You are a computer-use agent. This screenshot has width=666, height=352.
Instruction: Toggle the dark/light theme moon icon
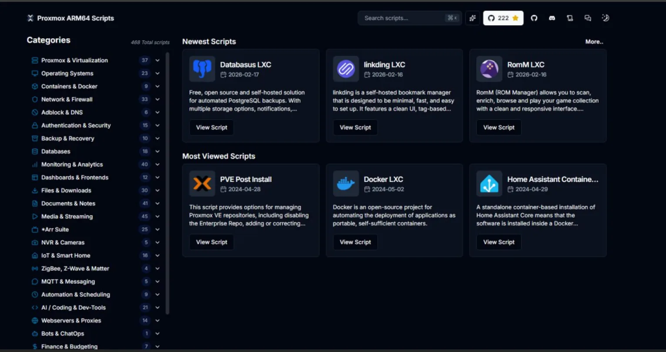pyautogui.click(x=605, y=18)
